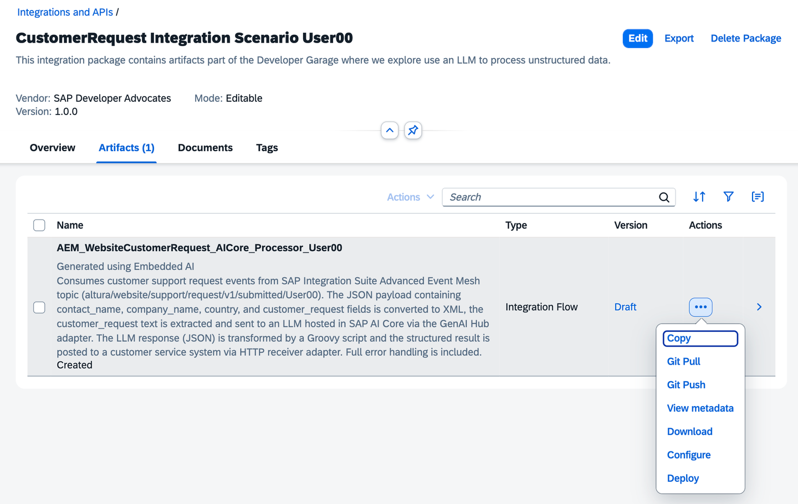The width and height of the screenshot is (798, 504).
Task: Open the three-dot actions button for the artifact
Action: pos(700,307)
